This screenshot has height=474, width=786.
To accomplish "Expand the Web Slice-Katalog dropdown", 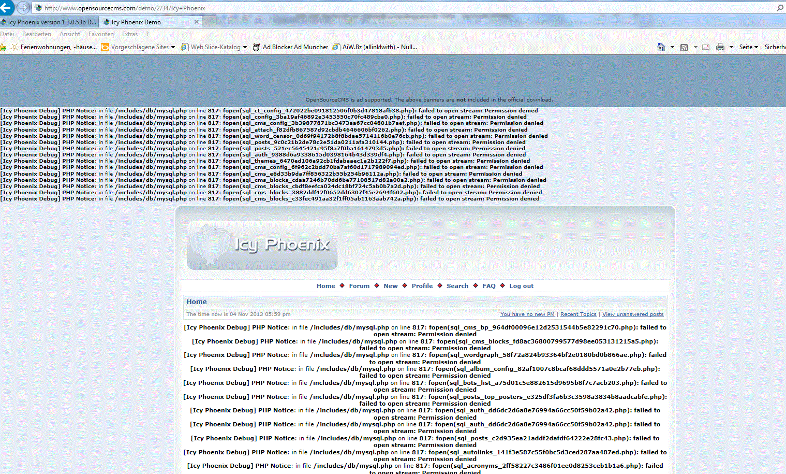I will pos(245,47).
